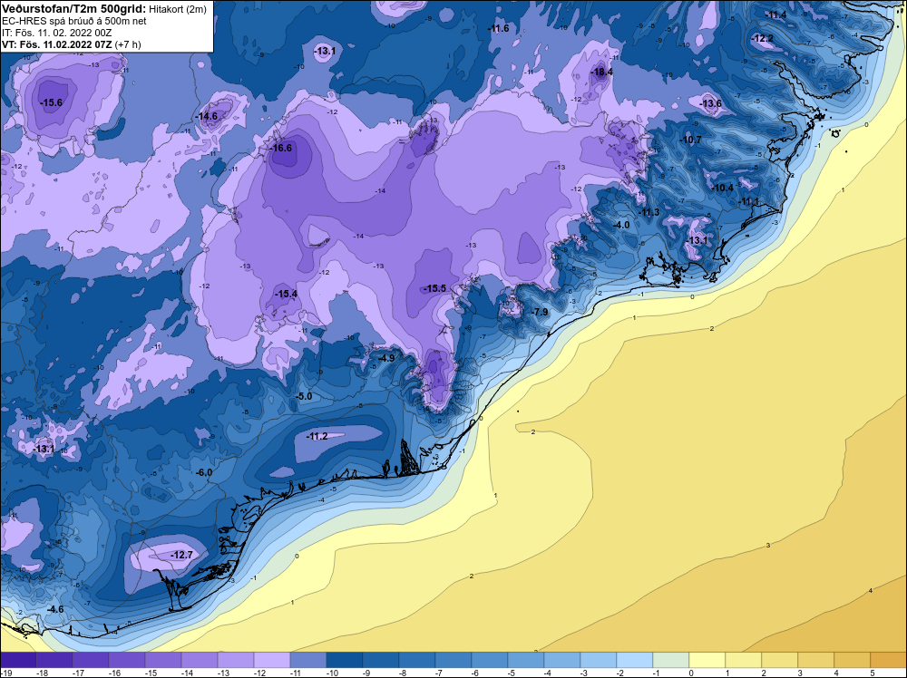
Task: Select the -10.7 temperature label
Action: (x=690, y=140)
